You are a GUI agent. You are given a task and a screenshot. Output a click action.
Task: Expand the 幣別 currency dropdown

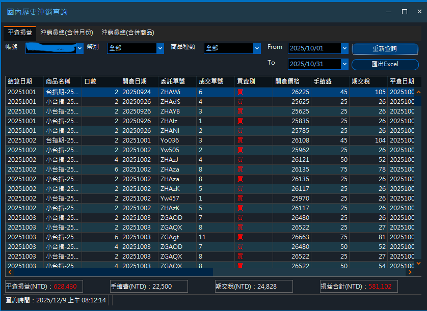click(x=161, y=48)
